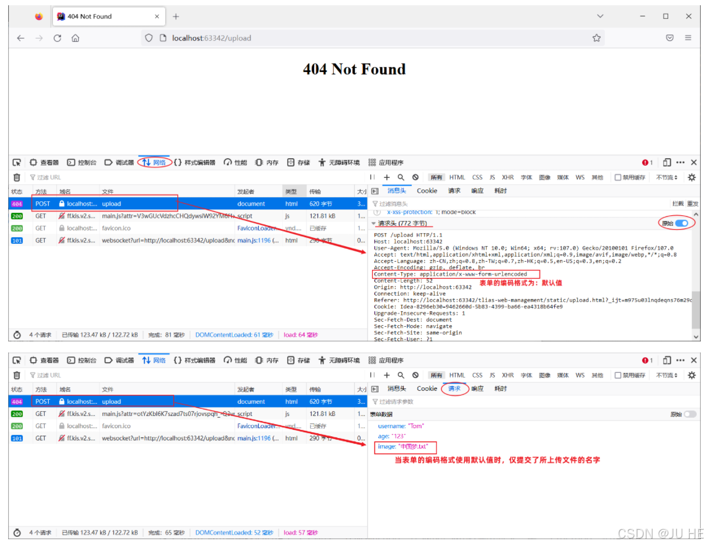Open 不节流 throttling dropdown in lower devtools
706x545 pixels.
tap(666, 375)
